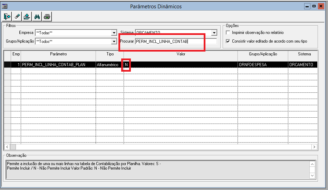This screenshot has width=328, height=190.
Task: Click the binoculars search toolbar icon
Action: (x=37, y=16)
